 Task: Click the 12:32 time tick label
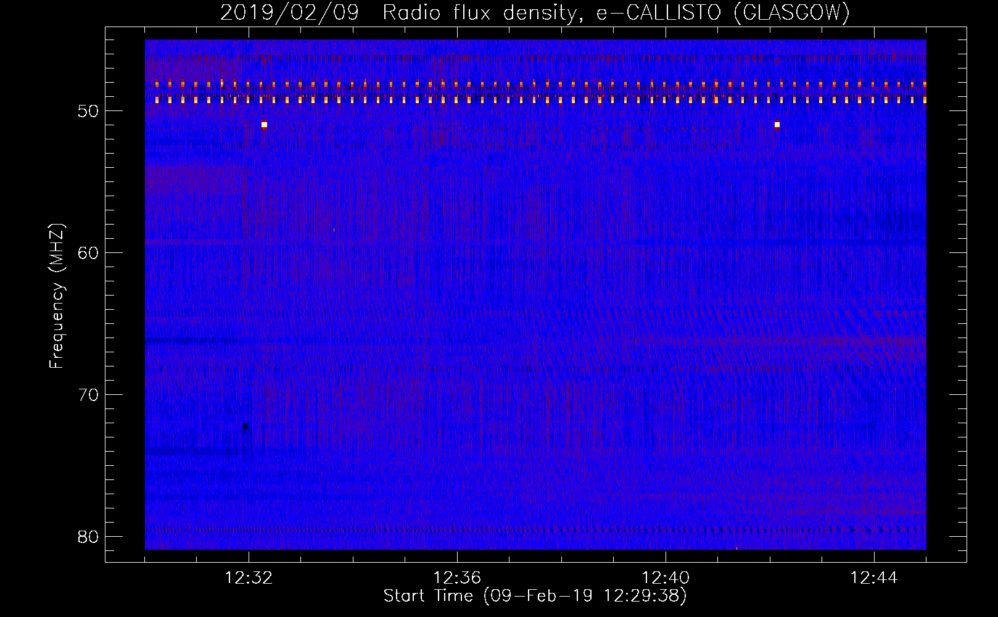249,578
